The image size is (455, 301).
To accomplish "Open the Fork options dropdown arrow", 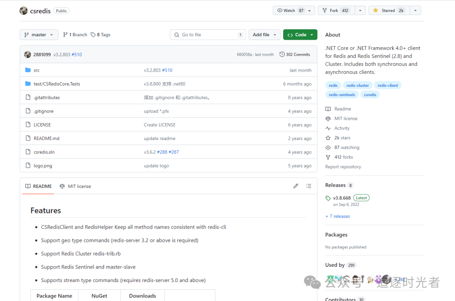I will (360, 11).
